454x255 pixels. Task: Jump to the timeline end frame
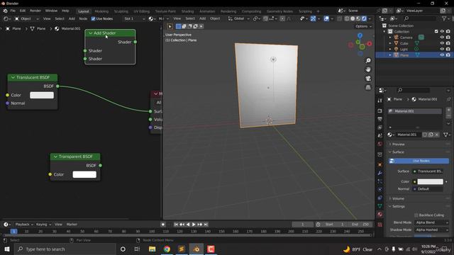pos(206,225)
